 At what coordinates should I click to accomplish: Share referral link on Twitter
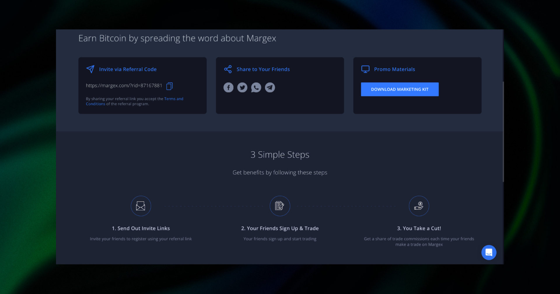tap(242, 87)
